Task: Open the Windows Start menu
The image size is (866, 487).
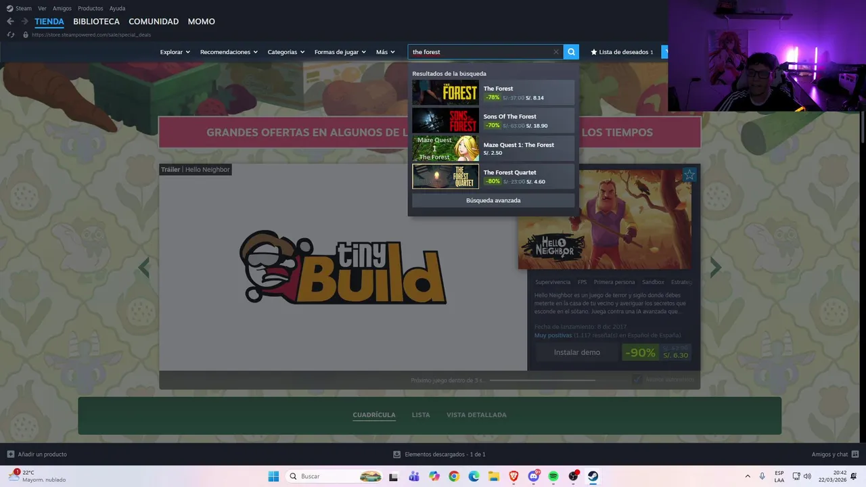Action: [273, 476]
